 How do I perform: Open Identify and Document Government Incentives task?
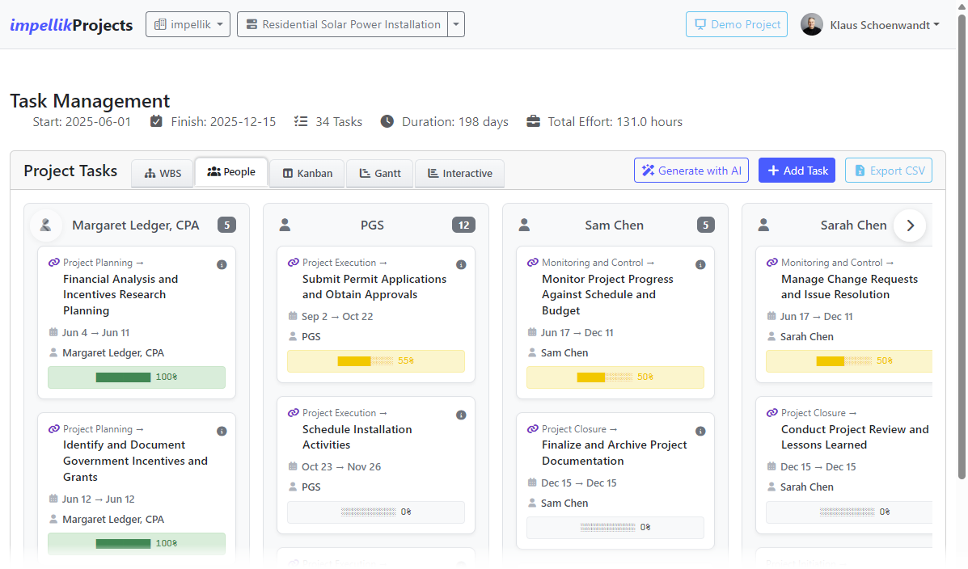click(135, 461)
